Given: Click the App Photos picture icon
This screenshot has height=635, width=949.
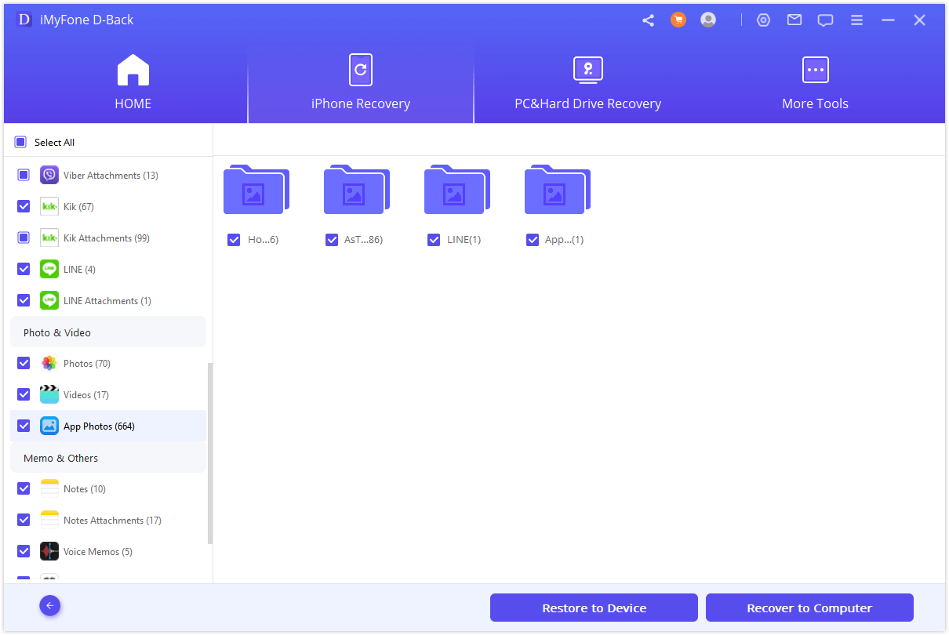Looking at the screenshot, I should (x=49, y=426).
